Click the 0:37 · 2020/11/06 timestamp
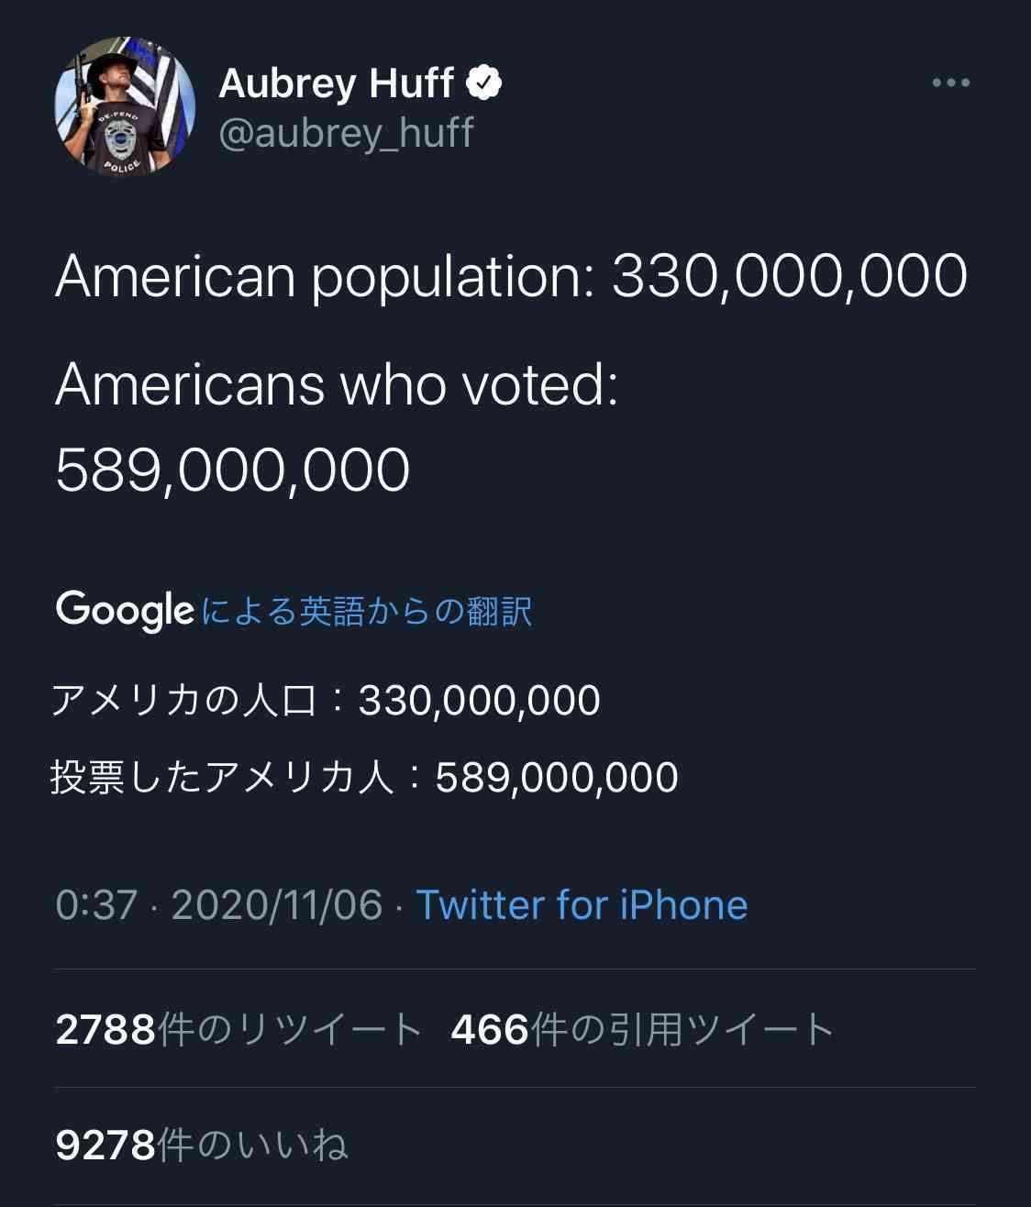Screen dimensions: 1031x1207 (218, 905)
